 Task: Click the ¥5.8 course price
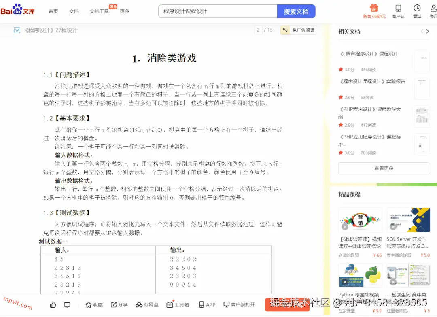click(425, 255)
